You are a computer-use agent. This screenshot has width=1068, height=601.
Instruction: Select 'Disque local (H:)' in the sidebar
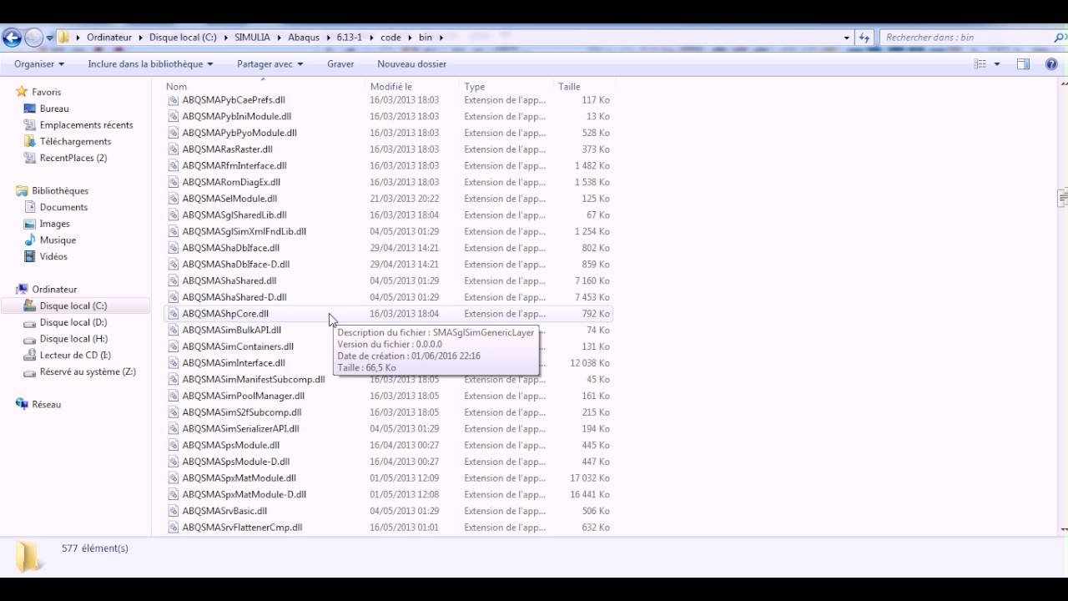coord(73,339)
